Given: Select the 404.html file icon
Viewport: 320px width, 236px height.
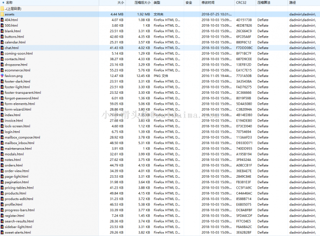Looking at the screenshot, I should (2, 20).
